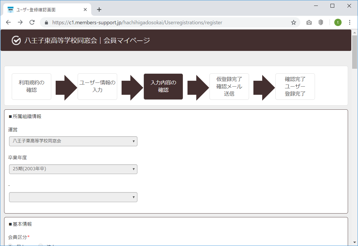The width and height of the screenshot is (358, 246).
Task: Open the camera screenshot extension
Action: (x=309, y=23)
